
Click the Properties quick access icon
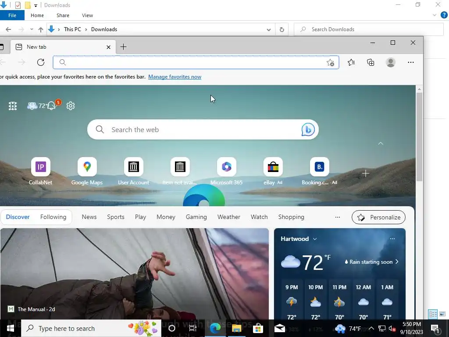pyautogui.click(x=18, y=5)
